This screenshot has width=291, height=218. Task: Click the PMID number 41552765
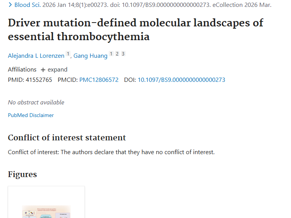coord(39,80)
